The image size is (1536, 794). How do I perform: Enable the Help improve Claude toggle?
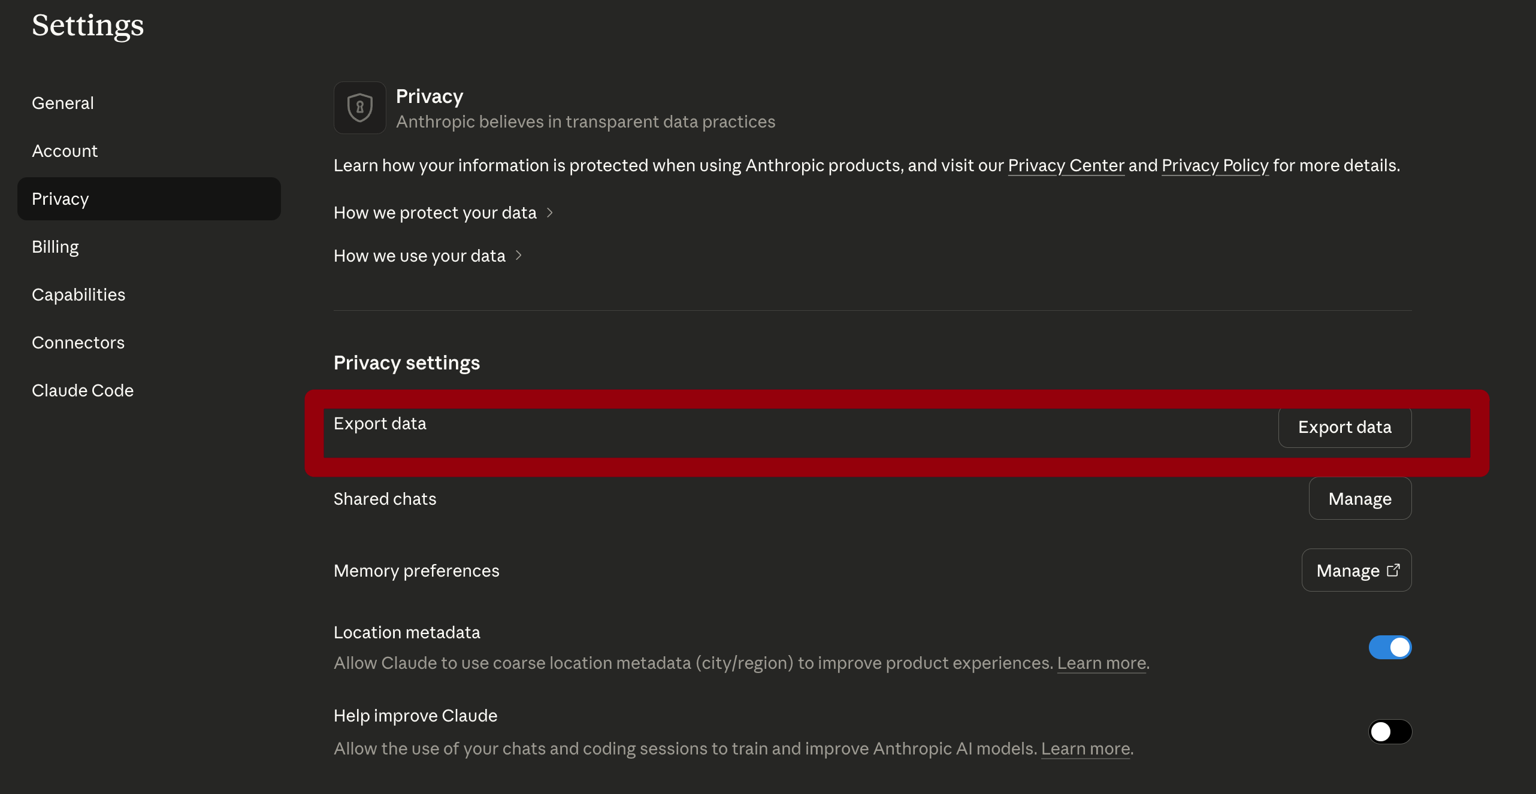(x=1390, y=732)
